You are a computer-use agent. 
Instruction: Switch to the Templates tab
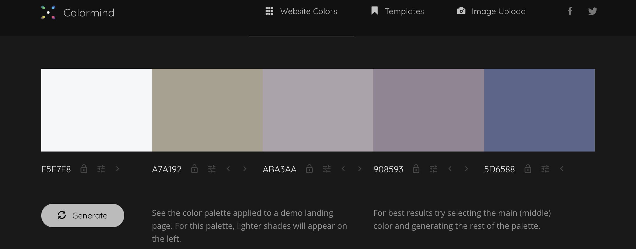click(x=397, y=11)
